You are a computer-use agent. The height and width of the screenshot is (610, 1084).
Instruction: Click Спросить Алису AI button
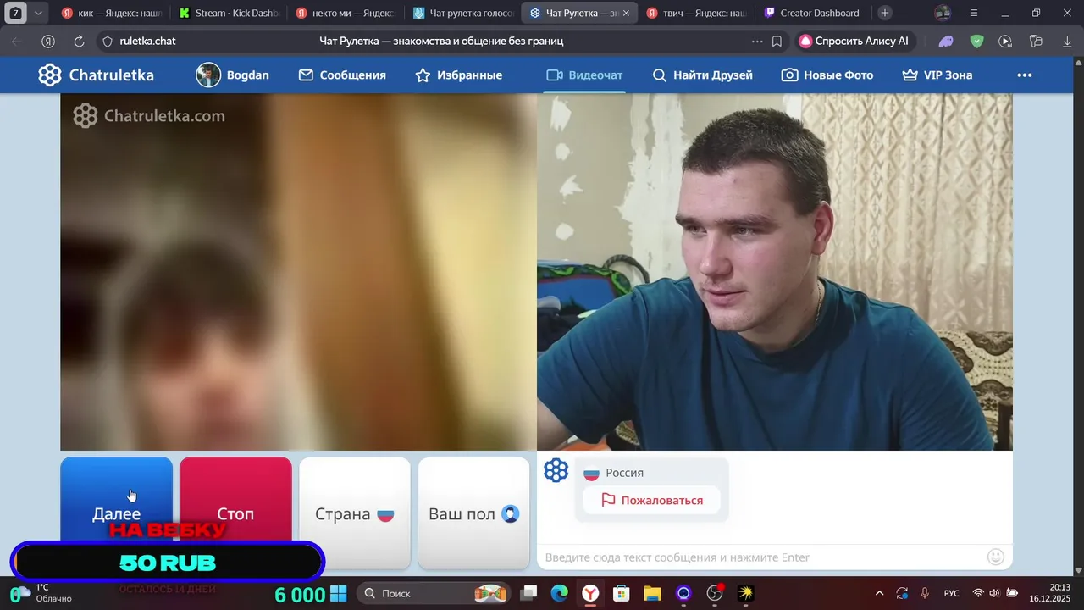[854, 41]
